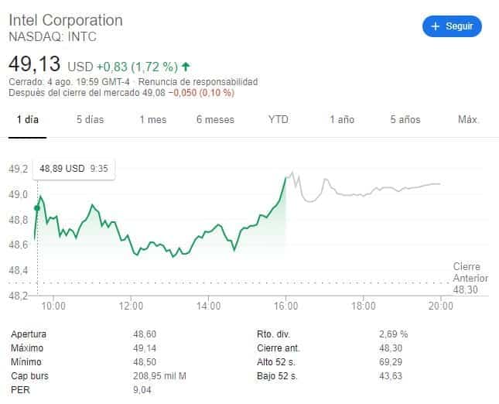This screenshot has width=499, height=404.
Task: Select the Máx. range tab
Action: pos(468,120)
